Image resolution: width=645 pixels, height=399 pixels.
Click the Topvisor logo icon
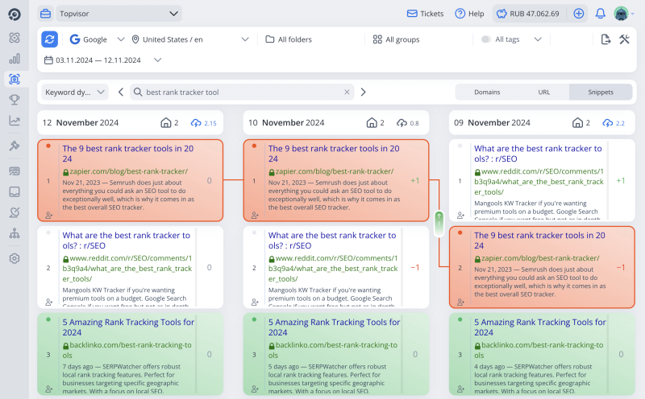[15, 14]
